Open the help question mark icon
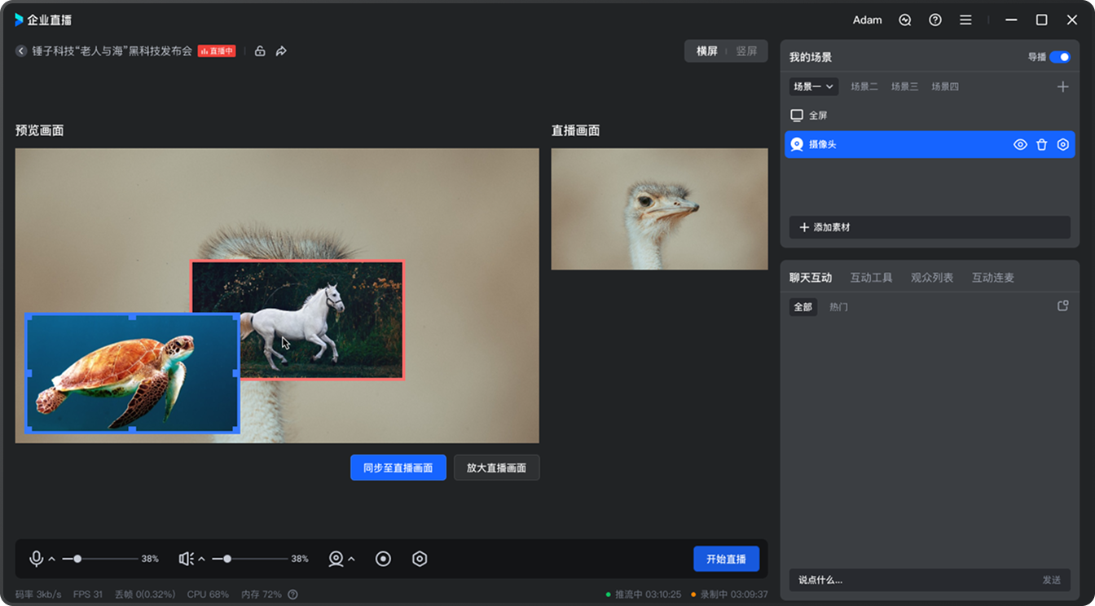 935,20
